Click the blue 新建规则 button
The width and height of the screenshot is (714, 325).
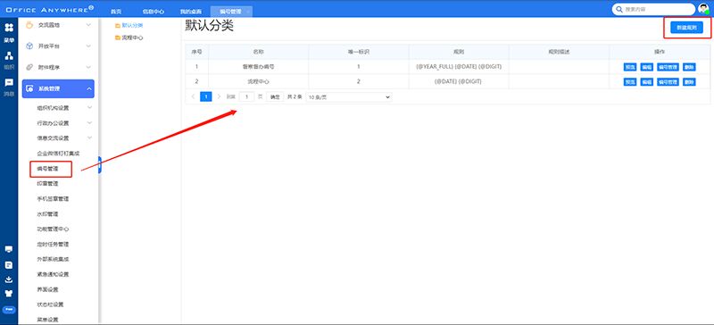[x=686, y=28]
